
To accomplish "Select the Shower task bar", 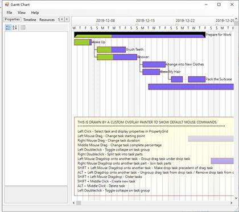I will click(x=117, y=57).
